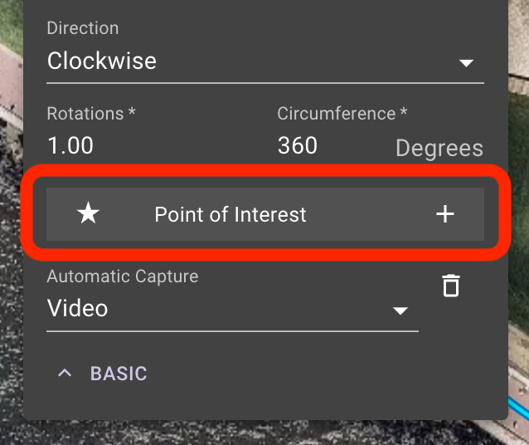Click the blue flight path line on map

tap(520, 405)
